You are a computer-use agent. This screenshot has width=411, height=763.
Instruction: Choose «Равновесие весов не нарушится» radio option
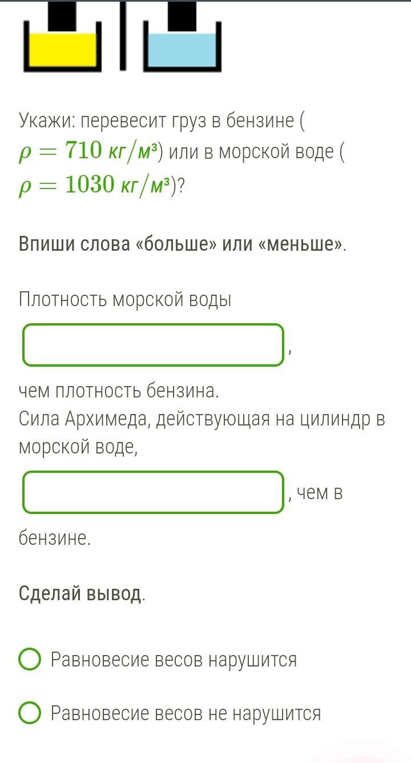30,713
